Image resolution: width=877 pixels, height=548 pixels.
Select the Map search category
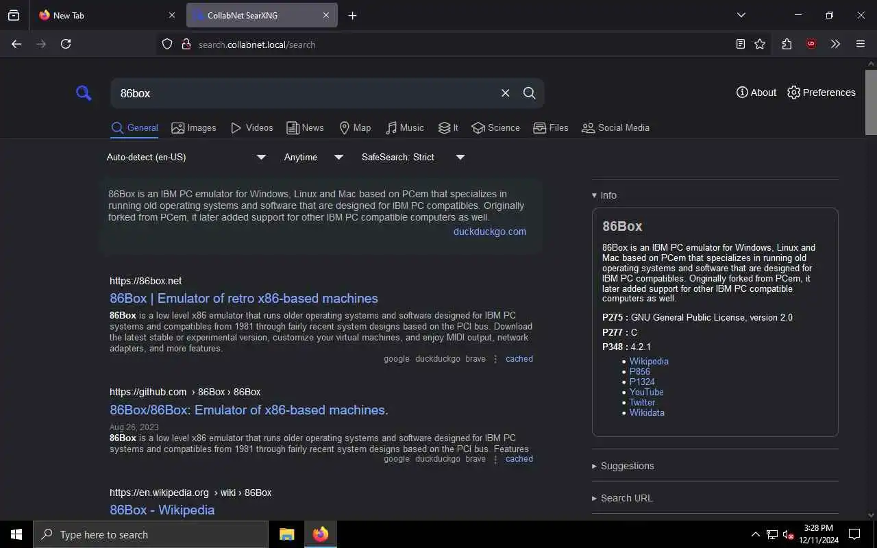[355, 127]
